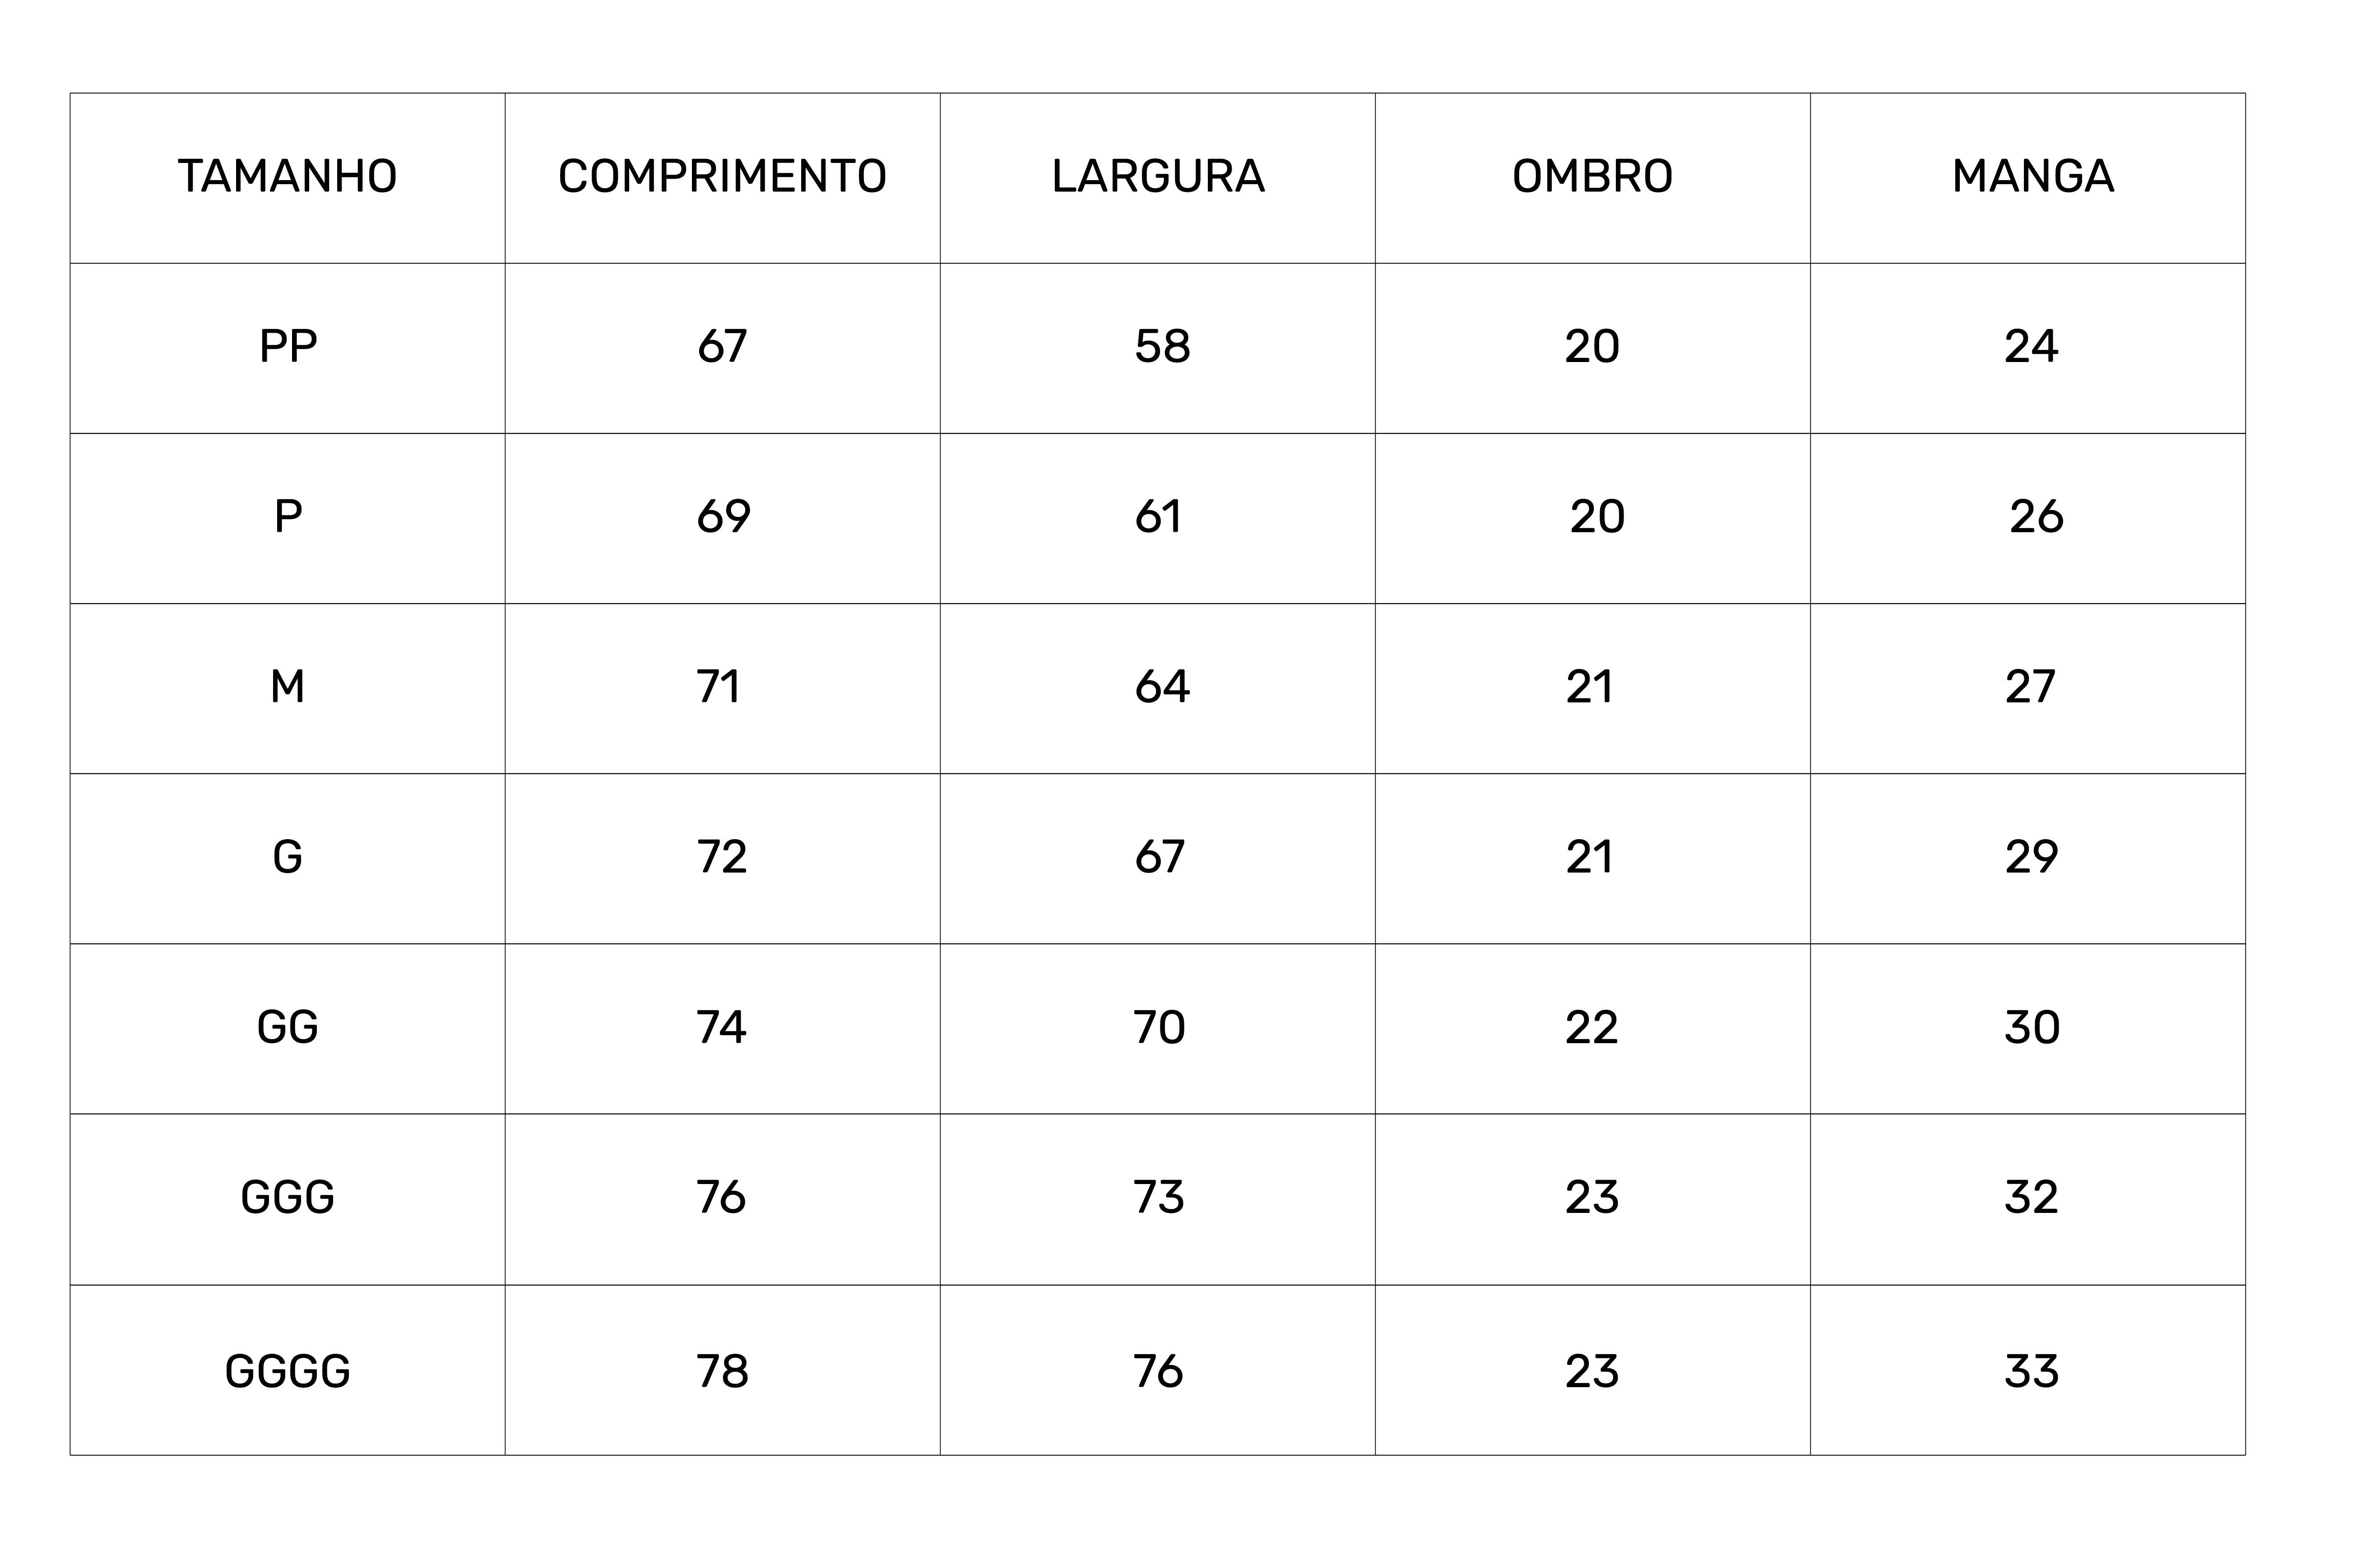Select the OMBRO header cell
2380x1542 pixels.
coord(1592,177)
